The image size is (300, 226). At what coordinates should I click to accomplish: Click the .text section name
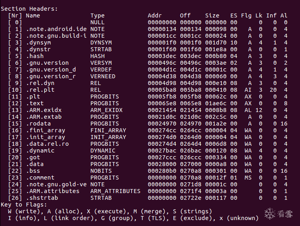pyautogui.click(x=35, y=103)
